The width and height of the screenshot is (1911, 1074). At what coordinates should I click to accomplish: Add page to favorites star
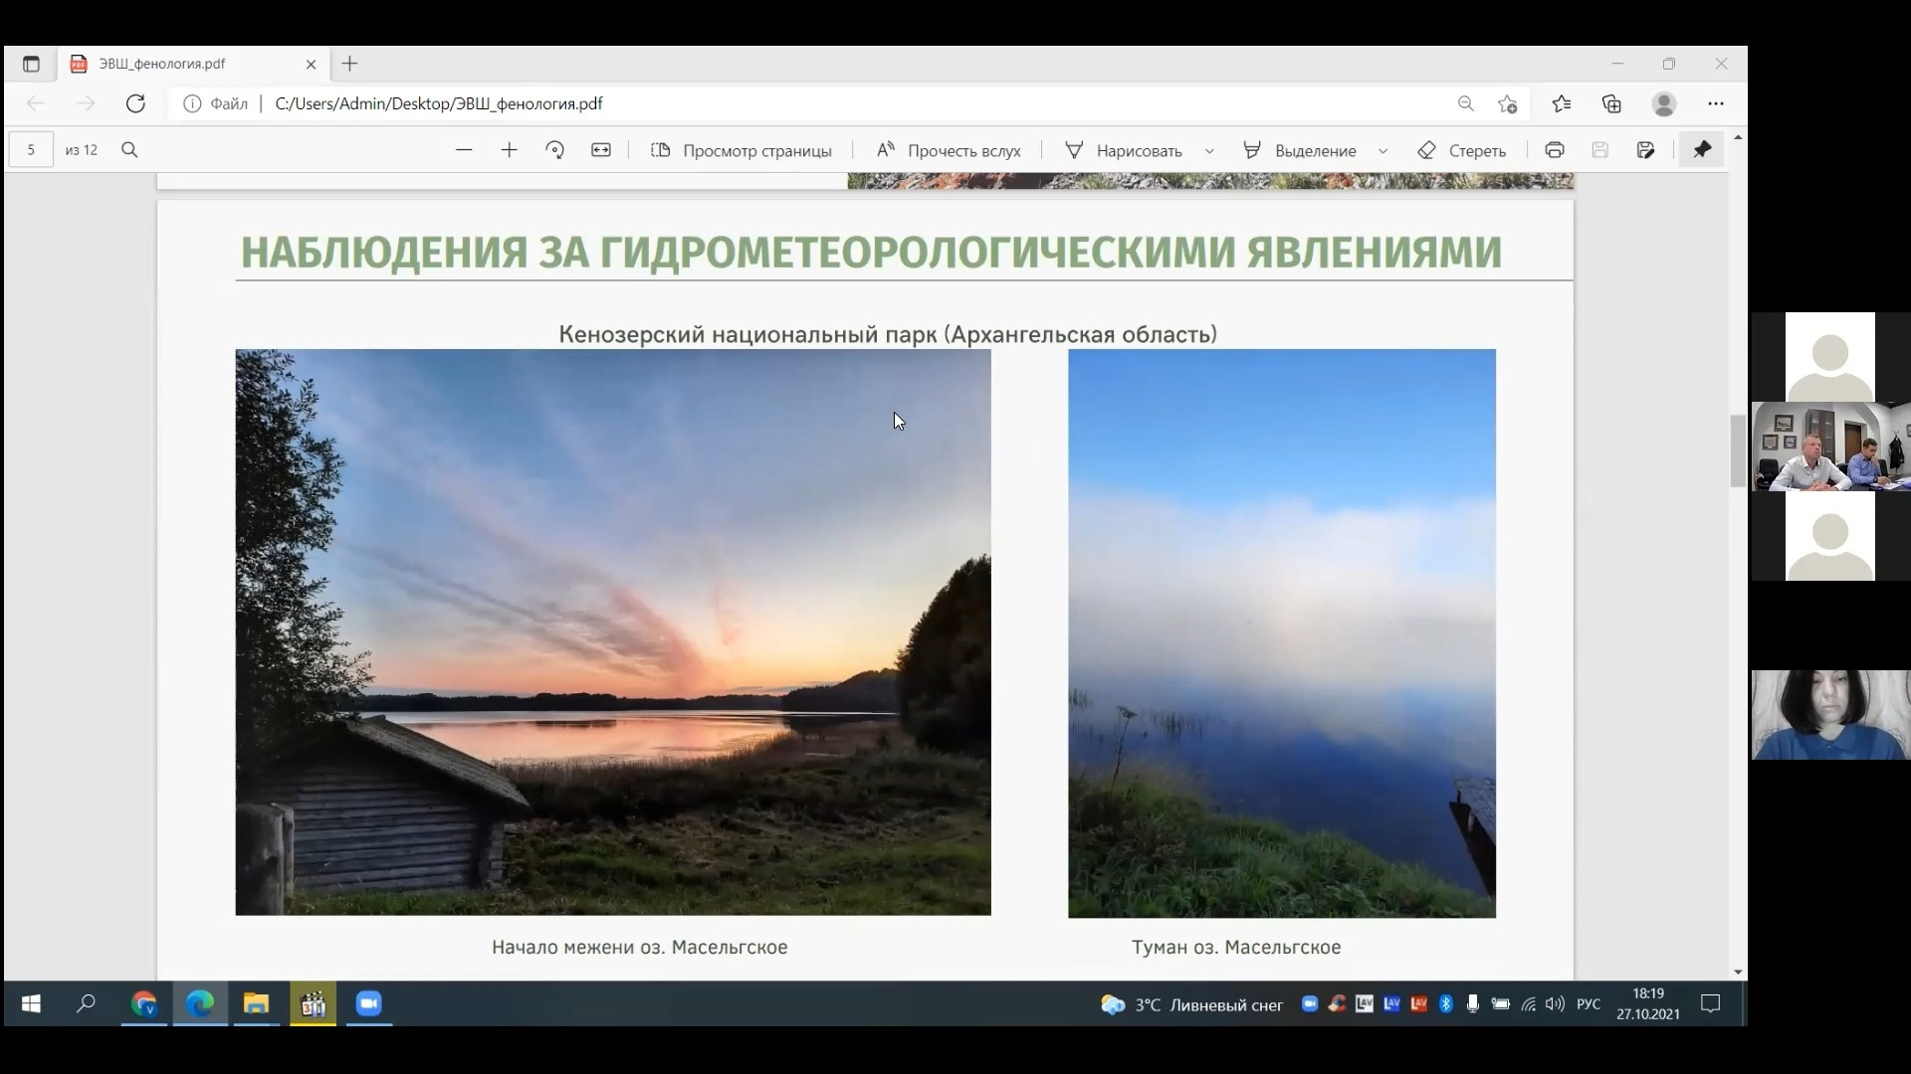1508,103
